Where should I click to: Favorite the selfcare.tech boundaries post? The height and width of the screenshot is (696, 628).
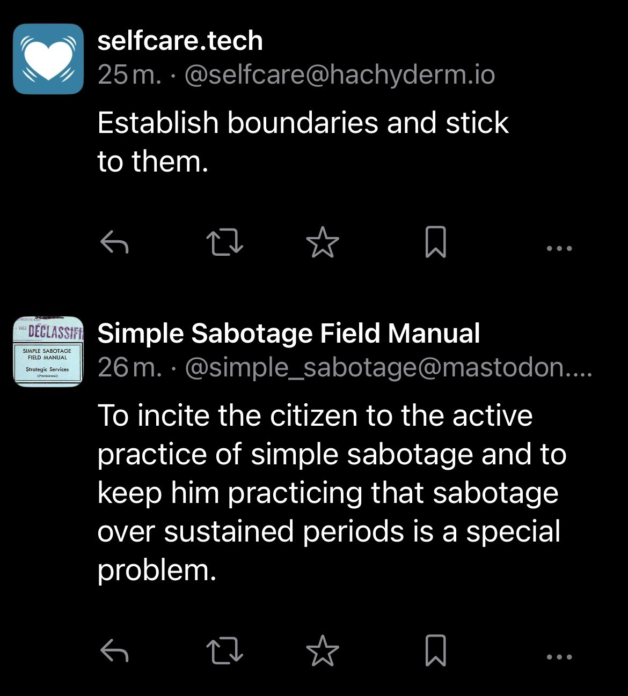point(323,242)
